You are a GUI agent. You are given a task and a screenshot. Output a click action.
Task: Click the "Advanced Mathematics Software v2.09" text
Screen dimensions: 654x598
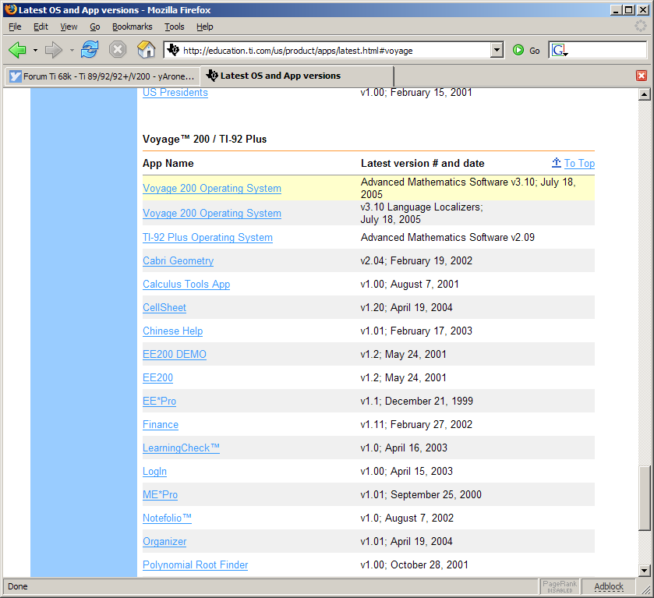point(447,238)
